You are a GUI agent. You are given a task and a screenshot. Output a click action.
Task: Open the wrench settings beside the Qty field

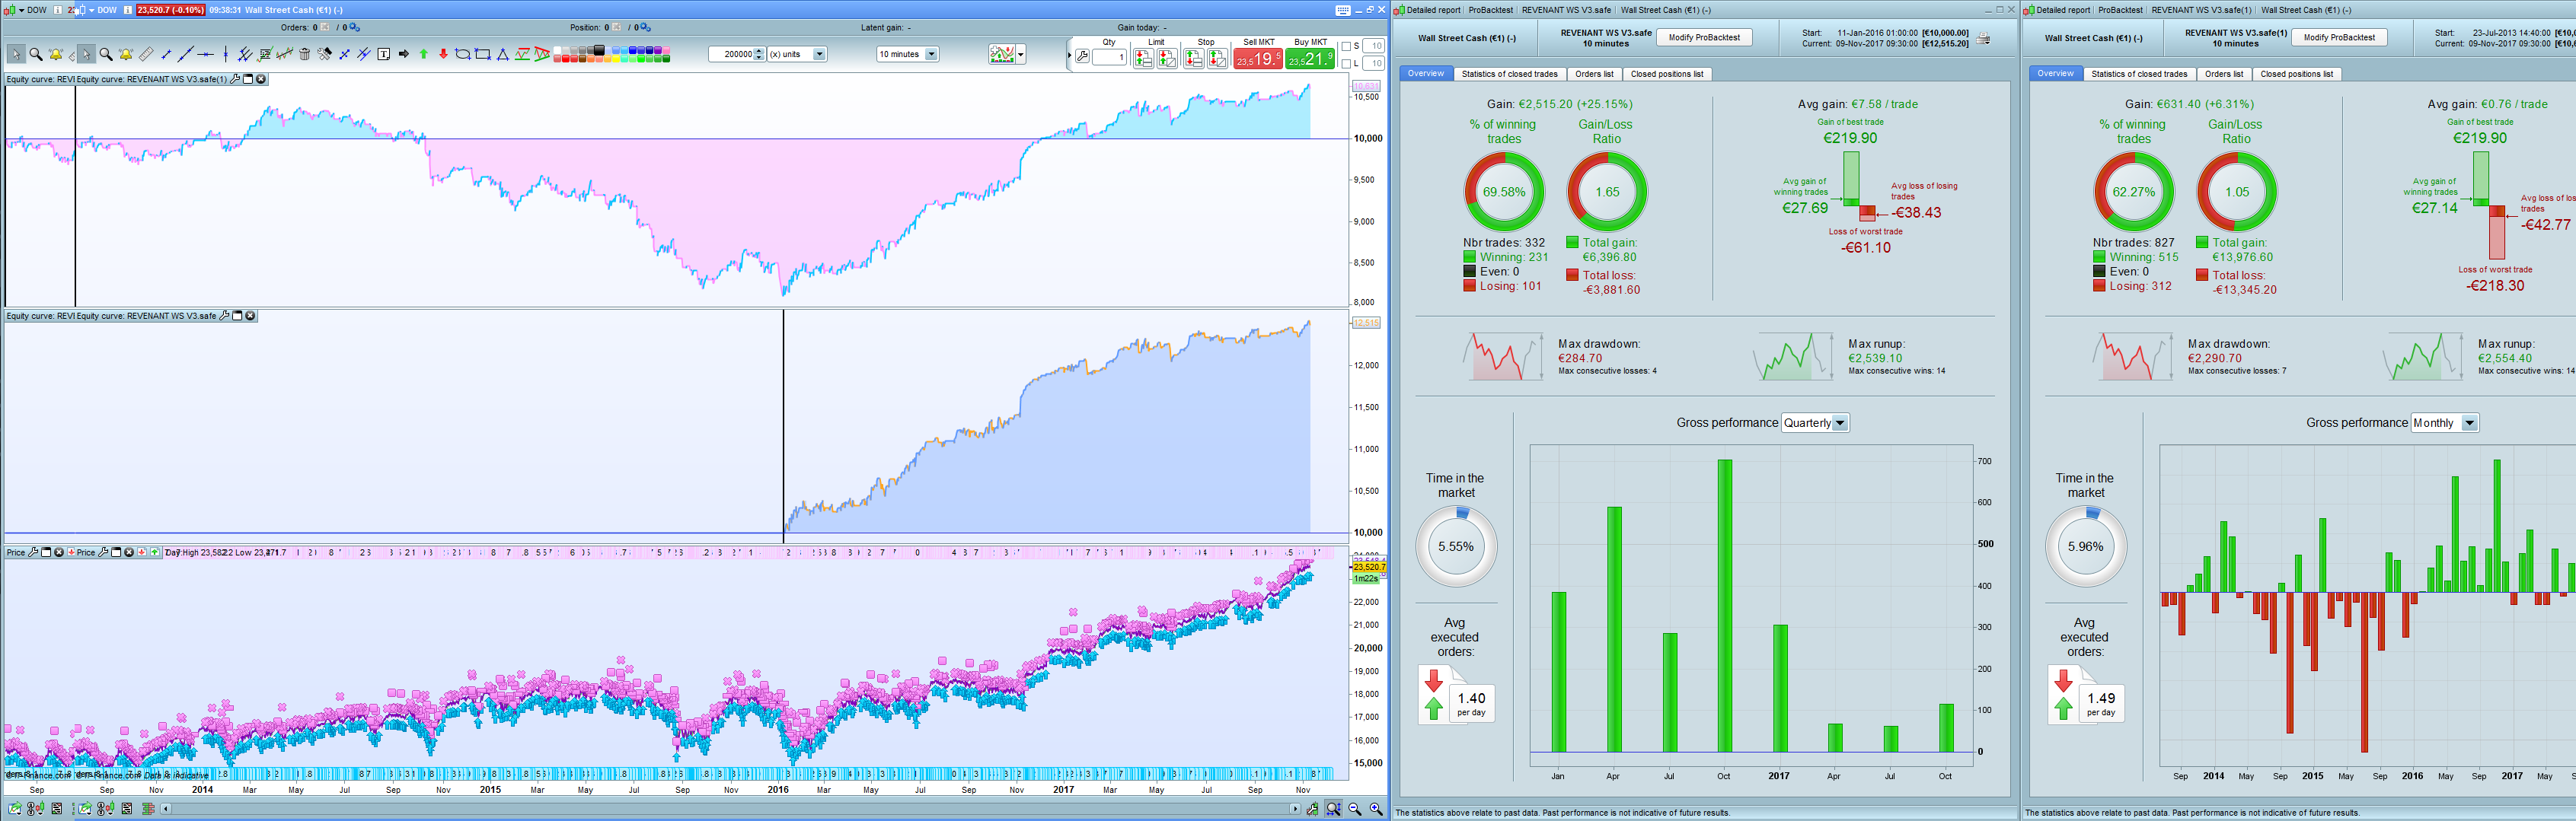tap(1082, 57)
